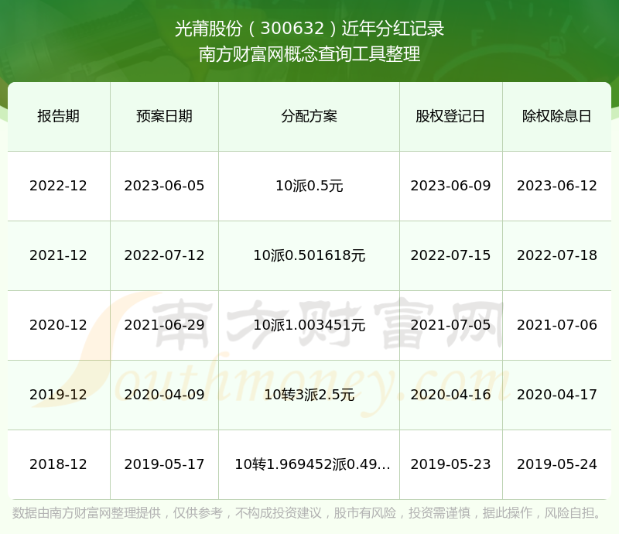This screenshot has height=534, width=619.
Task: Click the 2019-05-17 proposal date cell
Action: click(x=164, y=464)
